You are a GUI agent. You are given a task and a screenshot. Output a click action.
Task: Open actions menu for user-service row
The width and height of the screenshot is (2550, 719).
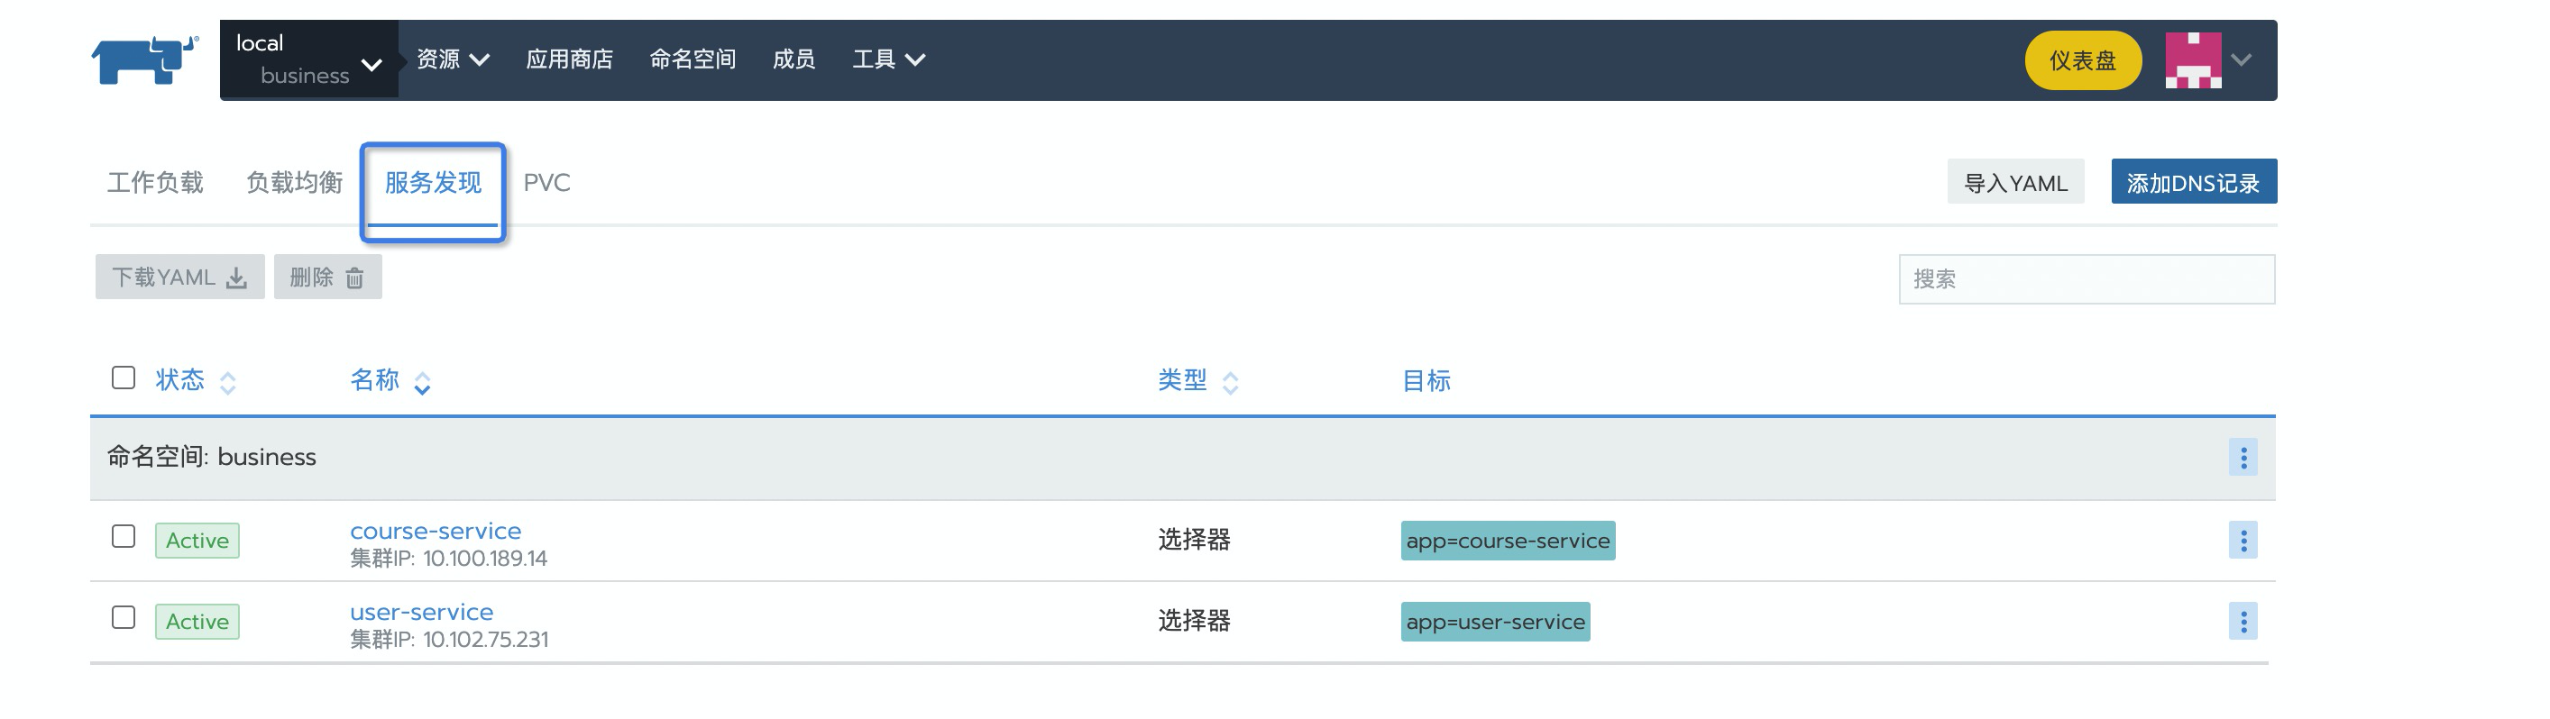pos(2243,621)
